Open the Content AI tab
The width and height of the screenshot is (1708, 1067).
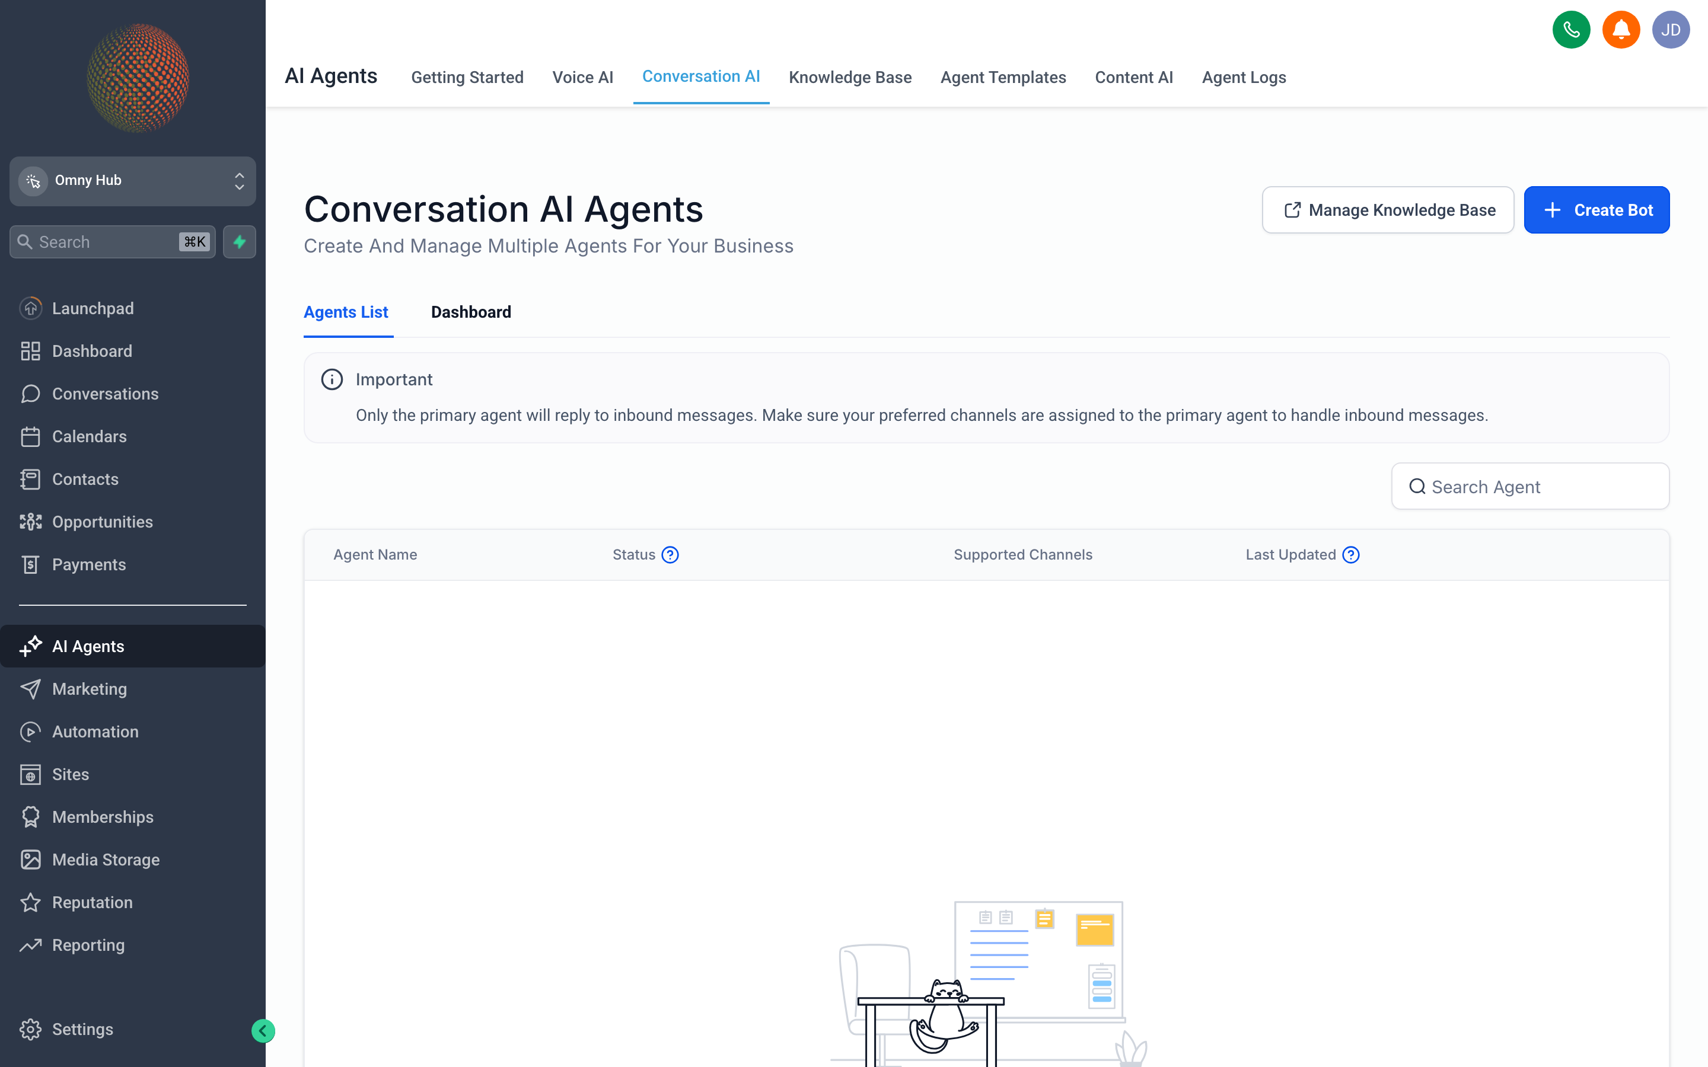(x=1133, y=78)
